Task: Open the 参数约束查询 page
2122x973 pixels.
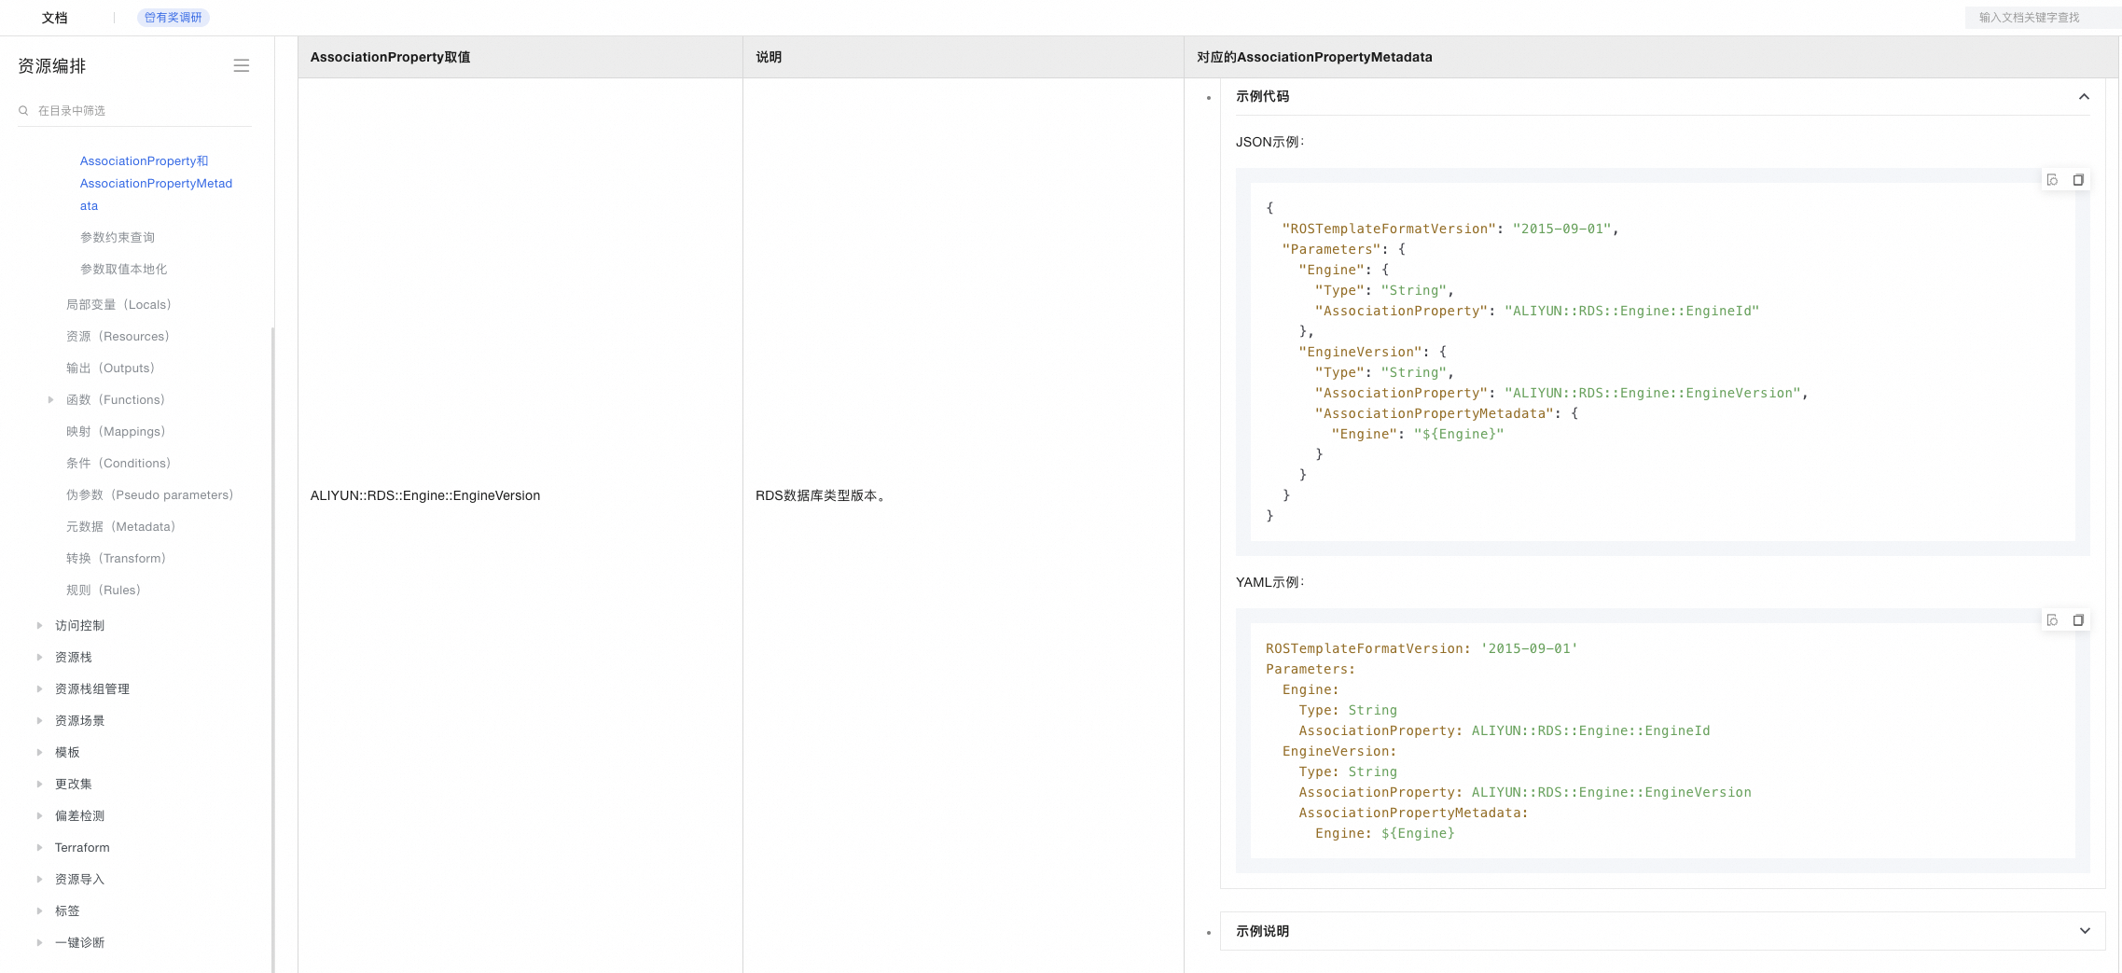Action: [x=118, y=237]
